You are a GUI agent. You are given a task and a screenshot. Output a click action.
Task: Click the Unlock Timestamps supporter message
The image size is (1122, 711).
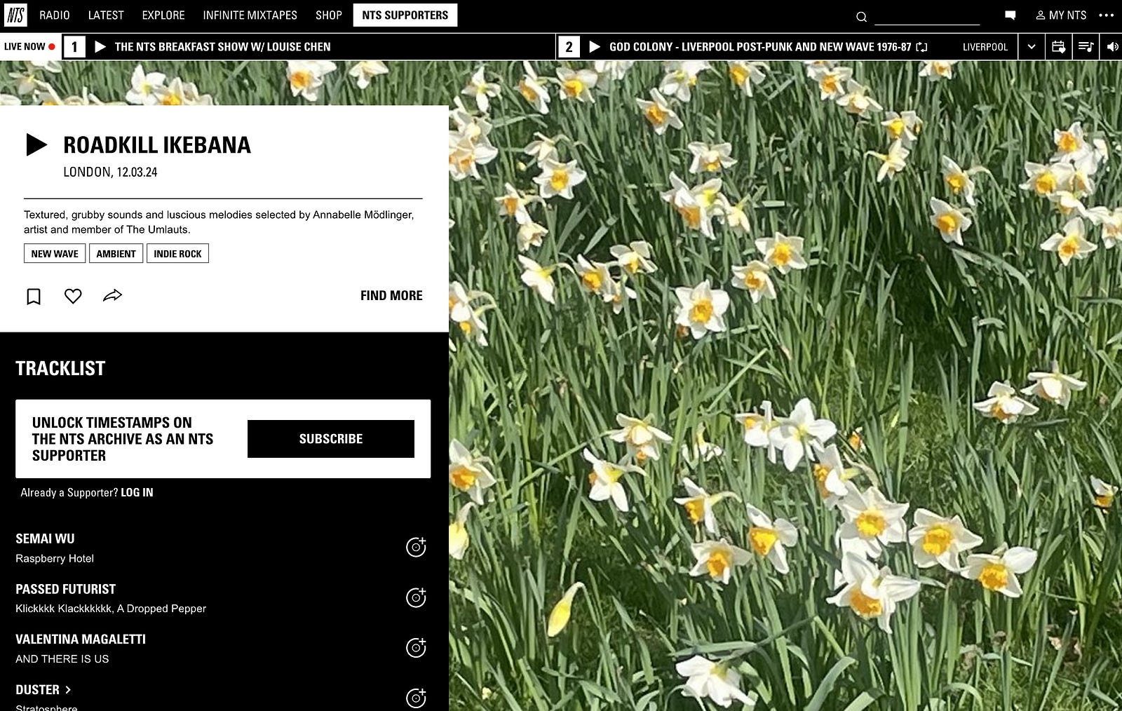pos(123,439)
